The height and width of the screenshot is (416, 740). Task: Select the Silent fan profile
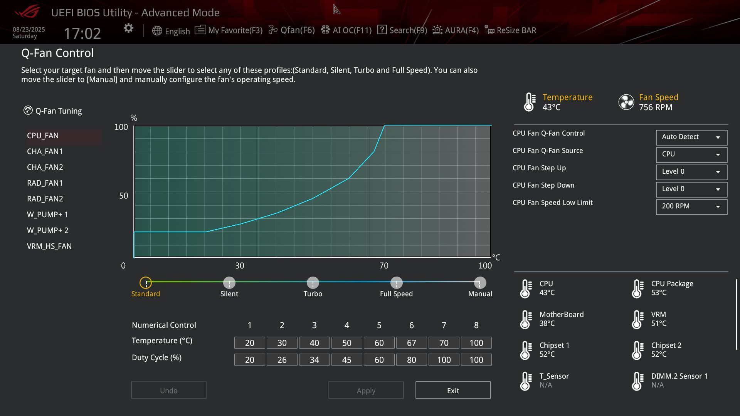point(229,283)
